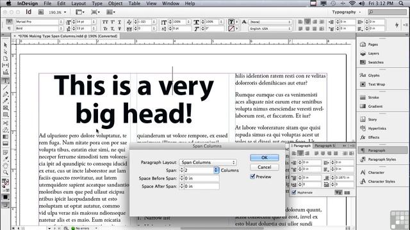The height and width of the screenshot is (230, 410).
Task: Toggle Subscript in the Control panel
Action: 113,28
